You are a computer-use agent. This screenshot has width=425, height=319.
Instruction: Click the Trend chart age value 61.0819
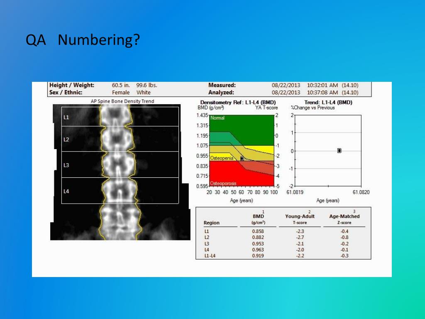coord(295,192)
